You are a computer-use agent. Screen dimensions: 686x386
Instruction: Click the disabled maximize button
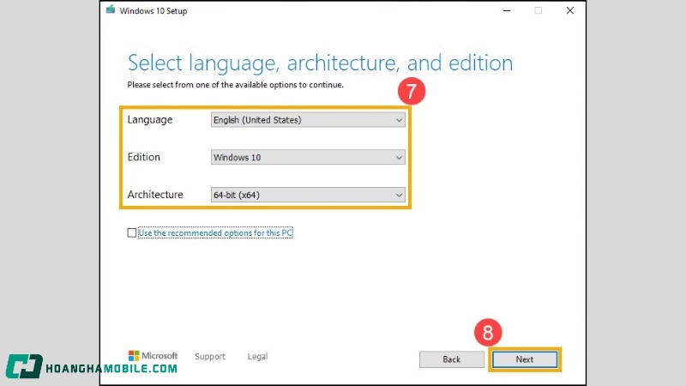click(x=539, y=10)
